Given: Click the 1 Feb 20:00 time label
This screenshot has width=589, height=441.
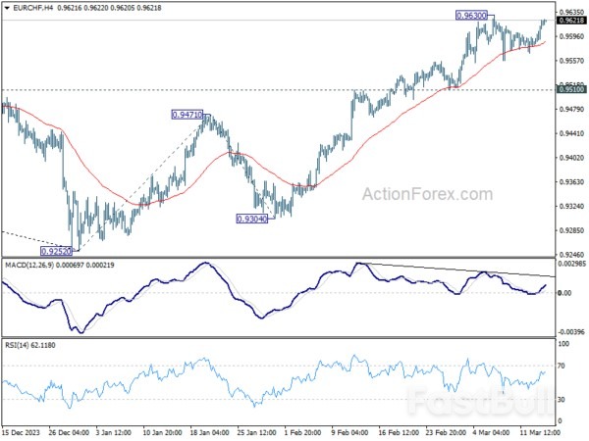Looking at the screenshot, I should (x=302, y=433).
